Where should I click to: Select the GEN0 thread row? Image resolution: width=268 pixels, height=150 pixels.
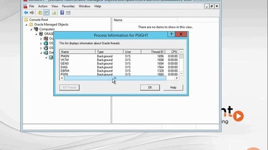(119, 63)
